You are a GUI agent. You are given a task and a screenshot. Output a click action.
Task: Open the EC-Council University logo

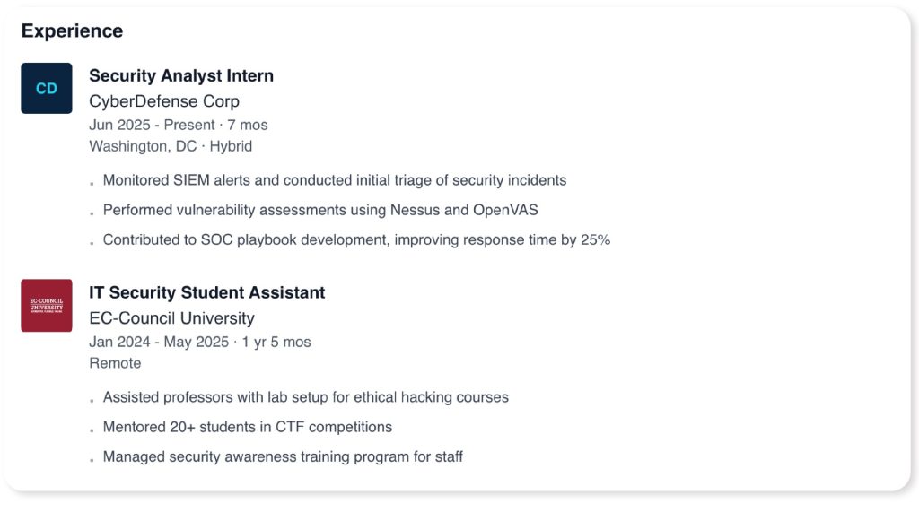click(x=47, y=305)
